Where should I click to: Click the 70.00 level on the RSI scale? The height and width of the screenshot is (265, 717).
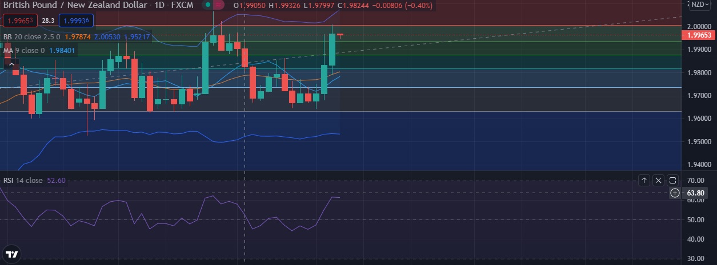696,181
